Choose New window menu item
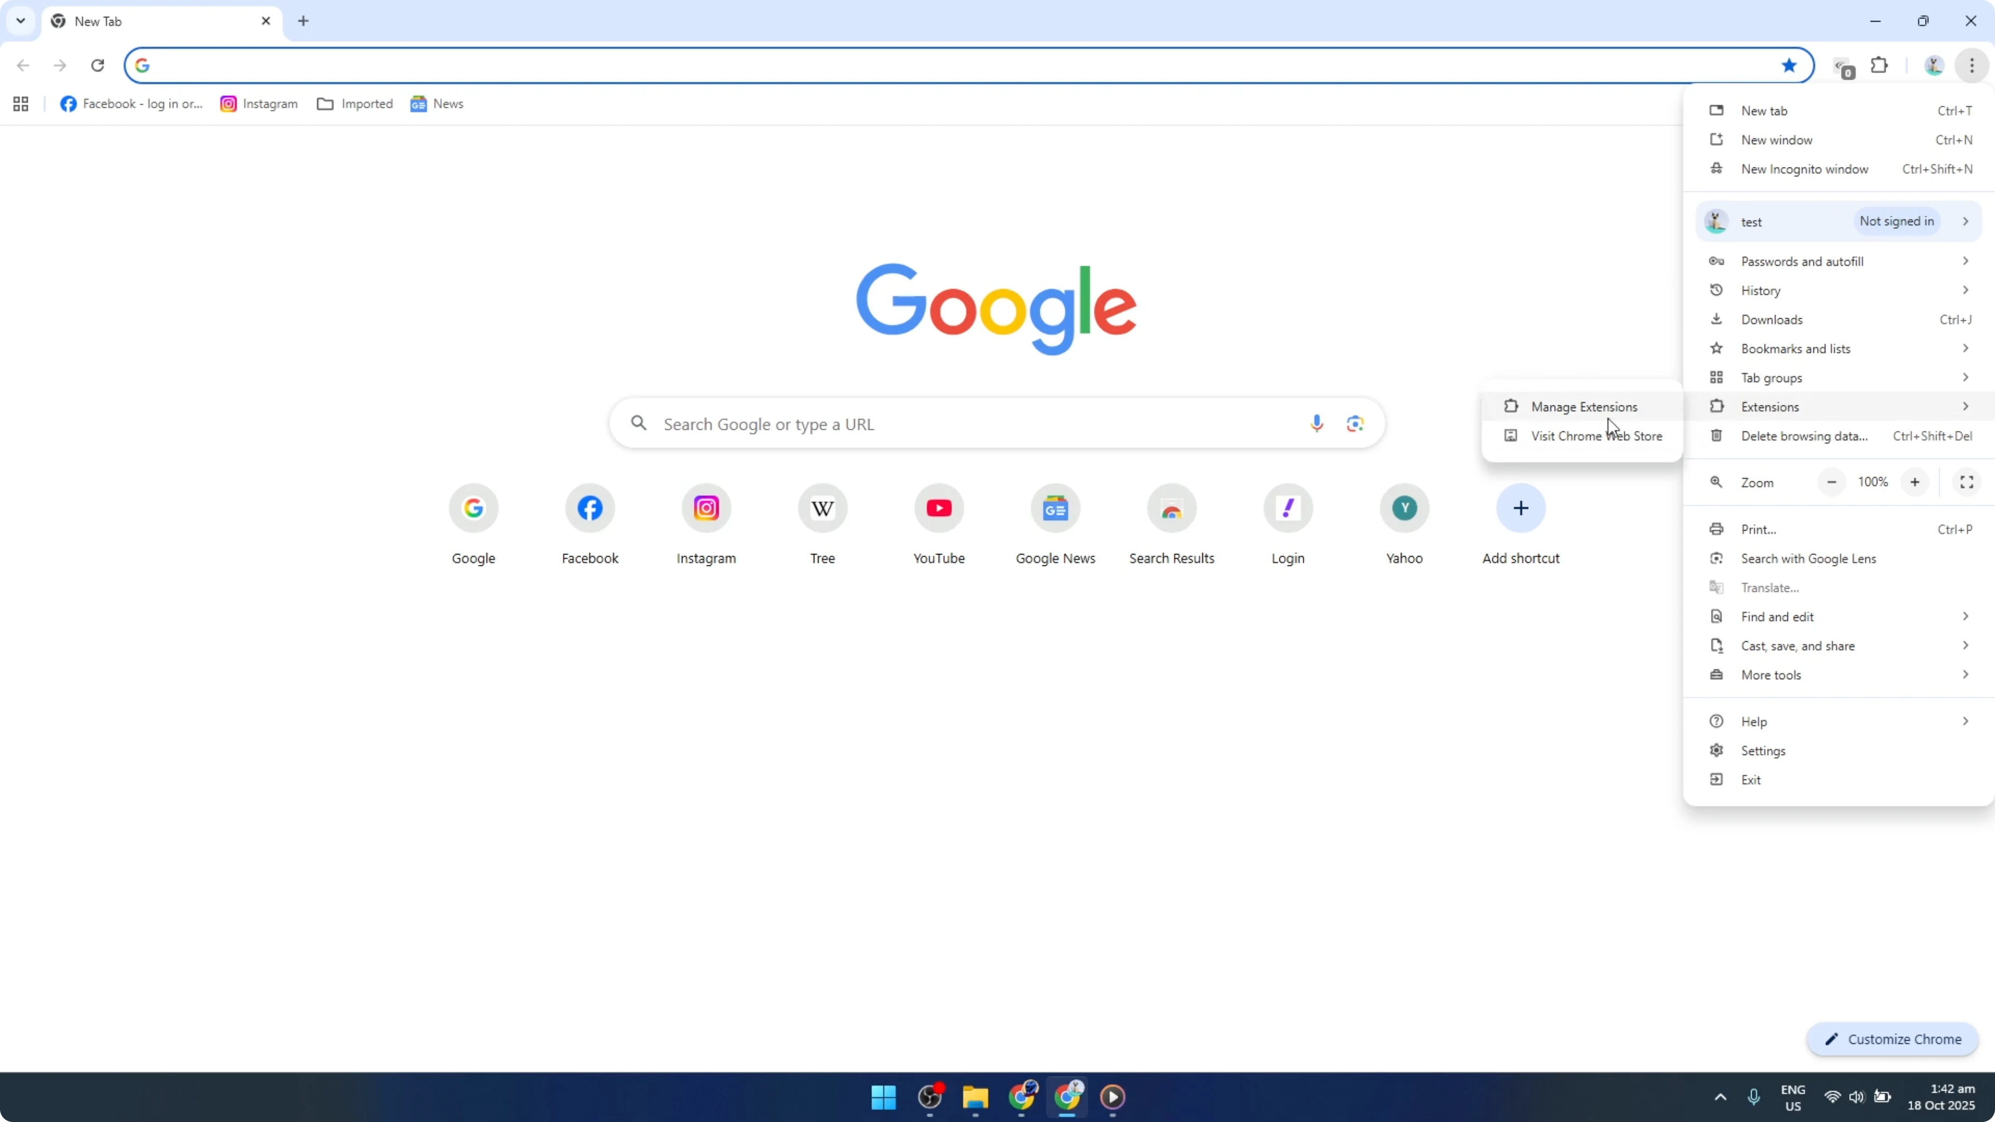The image size is (1995, 1122). [x=1839, y=140]
